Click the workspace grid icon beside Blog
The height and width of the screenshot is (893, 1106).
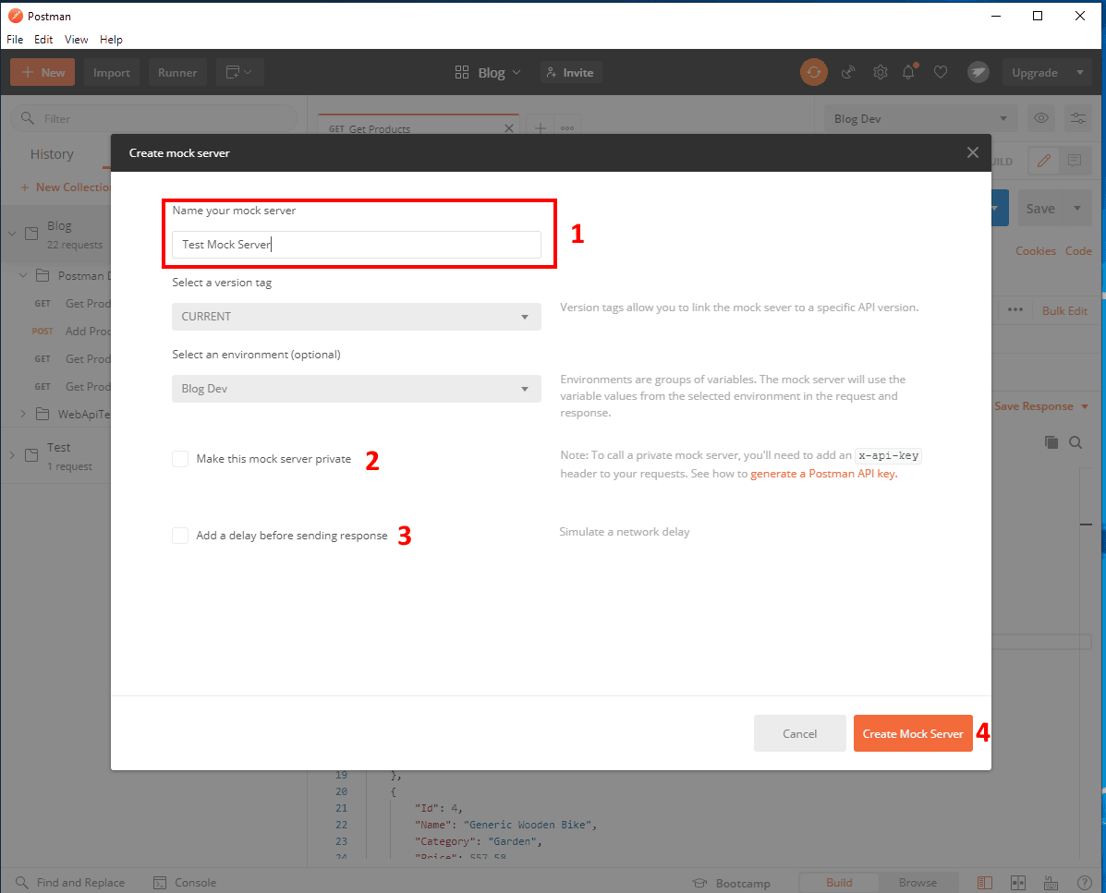[x=462, y=72]
